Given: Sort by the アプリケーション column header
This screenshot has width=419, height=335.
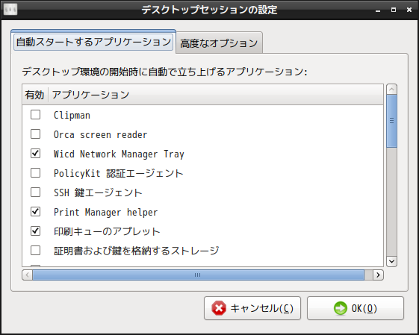Looking at the screenshot, I should [216, 95].
